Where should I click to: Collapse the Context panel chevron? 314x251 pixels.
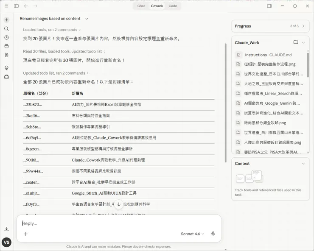click(303, 164)
